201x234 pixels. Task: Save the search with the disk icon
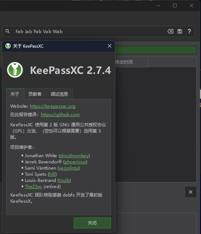(x=180, y=31)
